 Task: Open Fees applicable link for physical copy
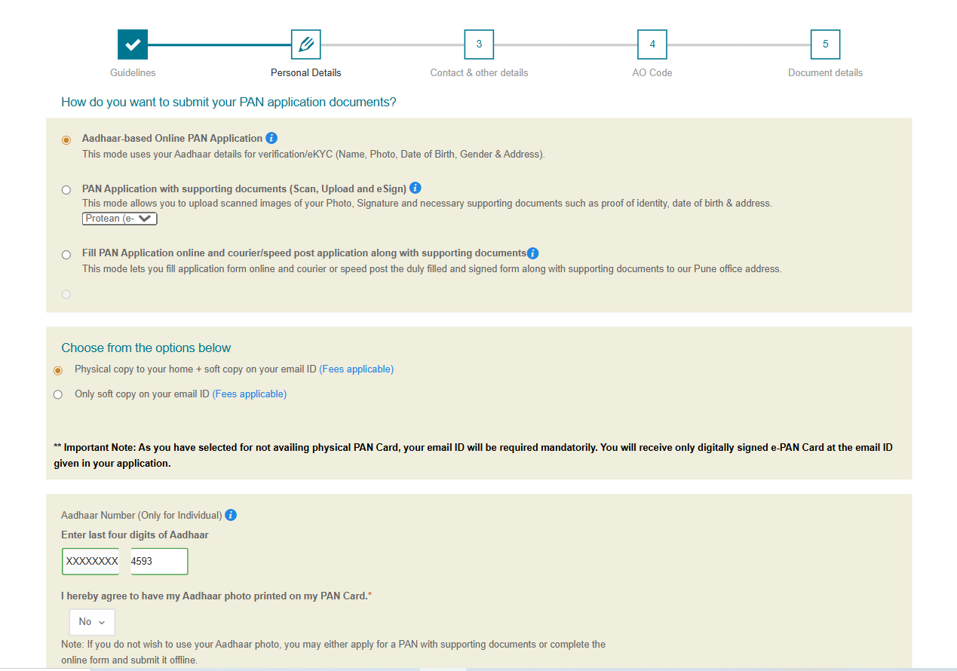click(x=356, y=369)
